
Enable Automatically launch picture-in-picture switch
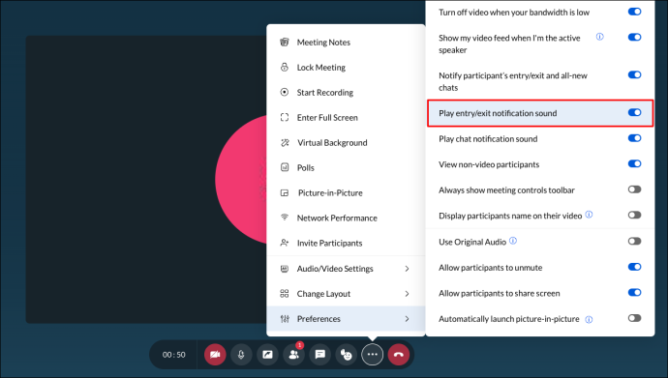pos(634,318)
